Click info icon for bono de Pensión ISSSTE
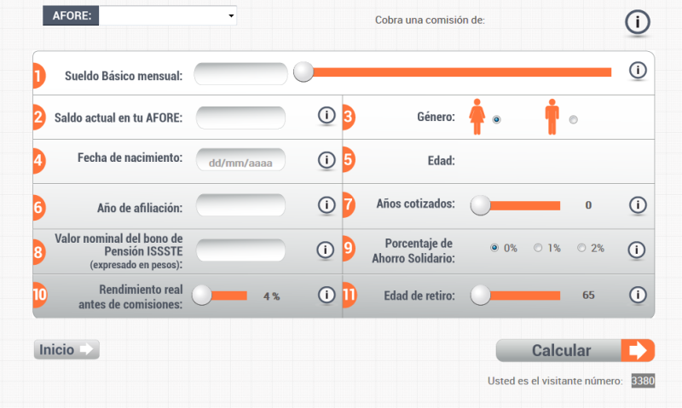The height and width of the screenshot is (408, 682). click(325, 250)
